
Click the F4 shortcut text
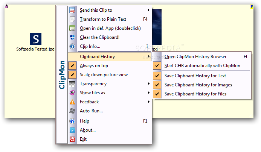pos(145,19)
